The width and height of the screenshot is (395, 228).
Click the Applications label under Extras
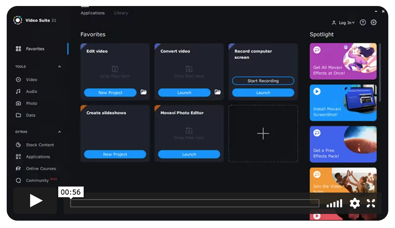pyautogui.click(x=38, y=156)
